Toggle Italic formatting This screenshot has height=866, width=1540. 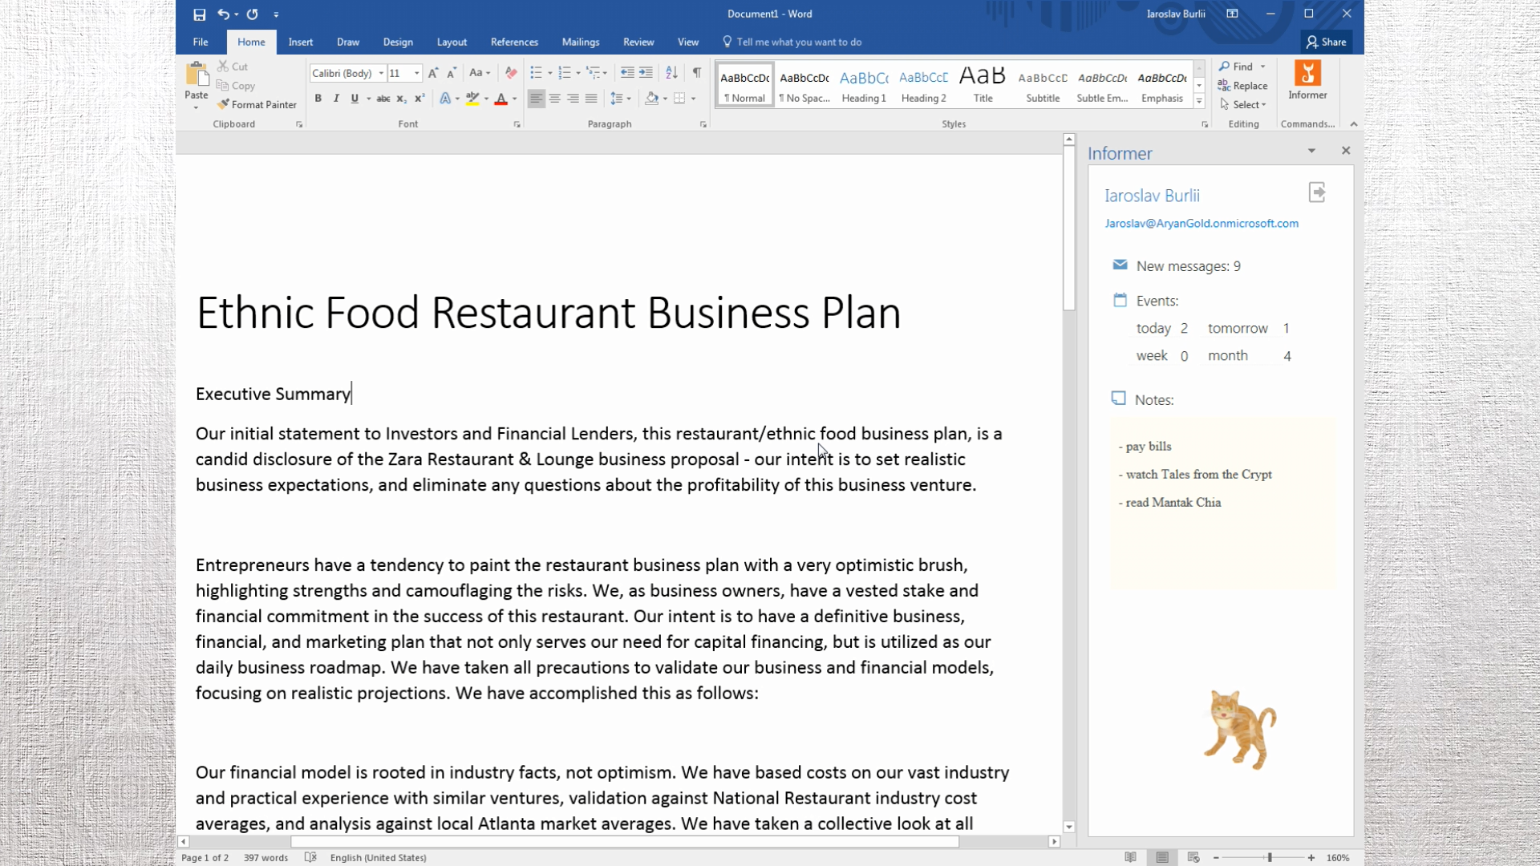[x=336, y=99]
